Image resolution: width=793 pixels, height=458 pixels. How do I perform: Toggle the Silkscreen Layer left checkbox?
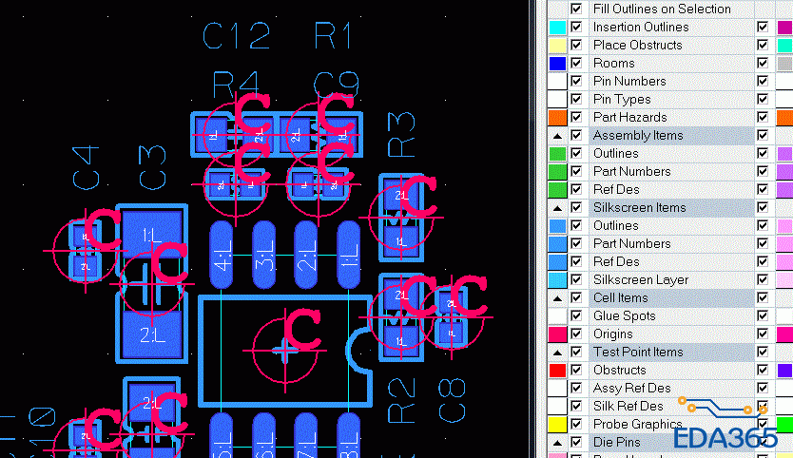[x=576, y=279]
